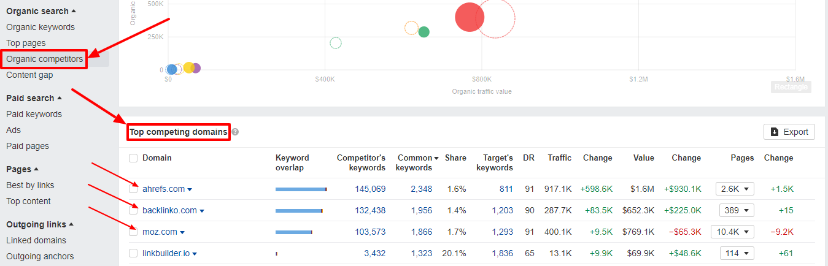
Task: Click common keywords value 1,956
Action: point(422,210)
